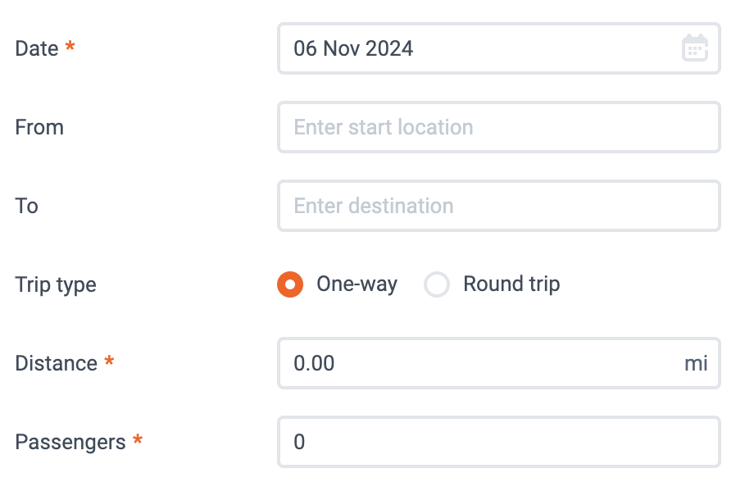Click the mi unit suffix

pyautogui.click(x=696, y=364)
